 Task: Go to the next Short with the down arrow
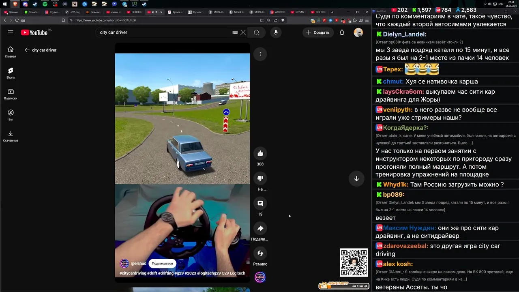pos(356,179)
